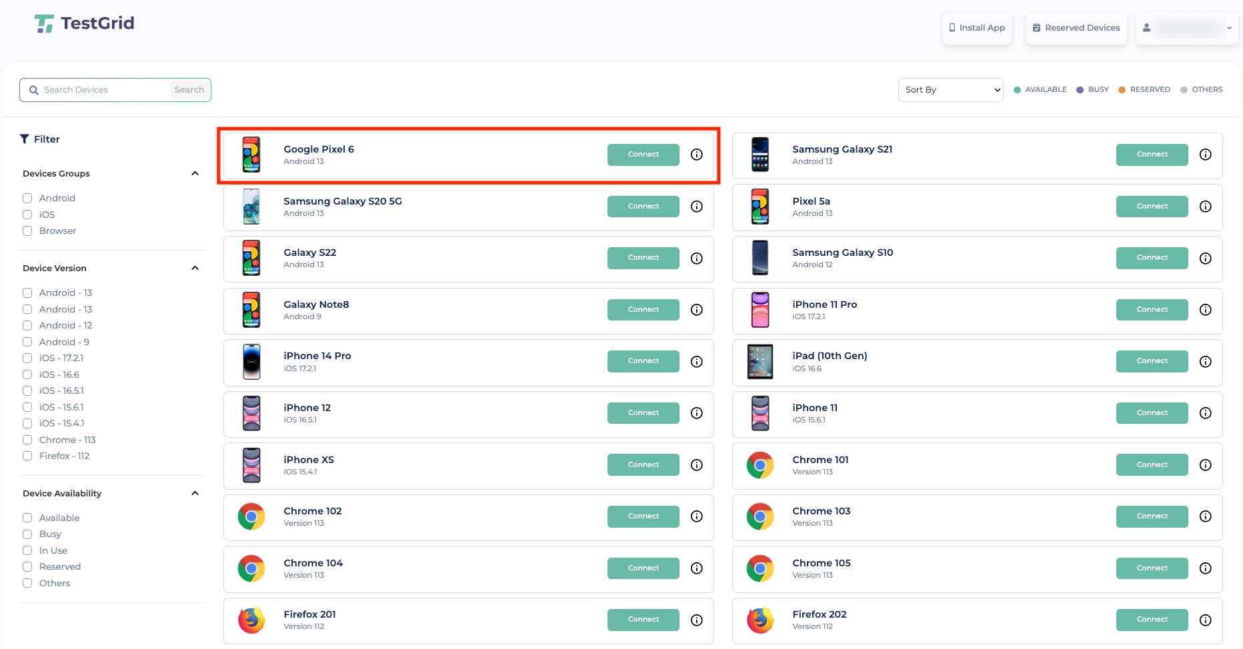Check the Busy availability filter
This screenshot has width=1243, height=649.
27,534
